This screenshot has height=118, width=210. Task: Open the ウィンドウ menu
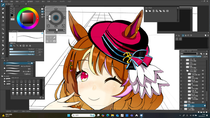coord(62,1)
